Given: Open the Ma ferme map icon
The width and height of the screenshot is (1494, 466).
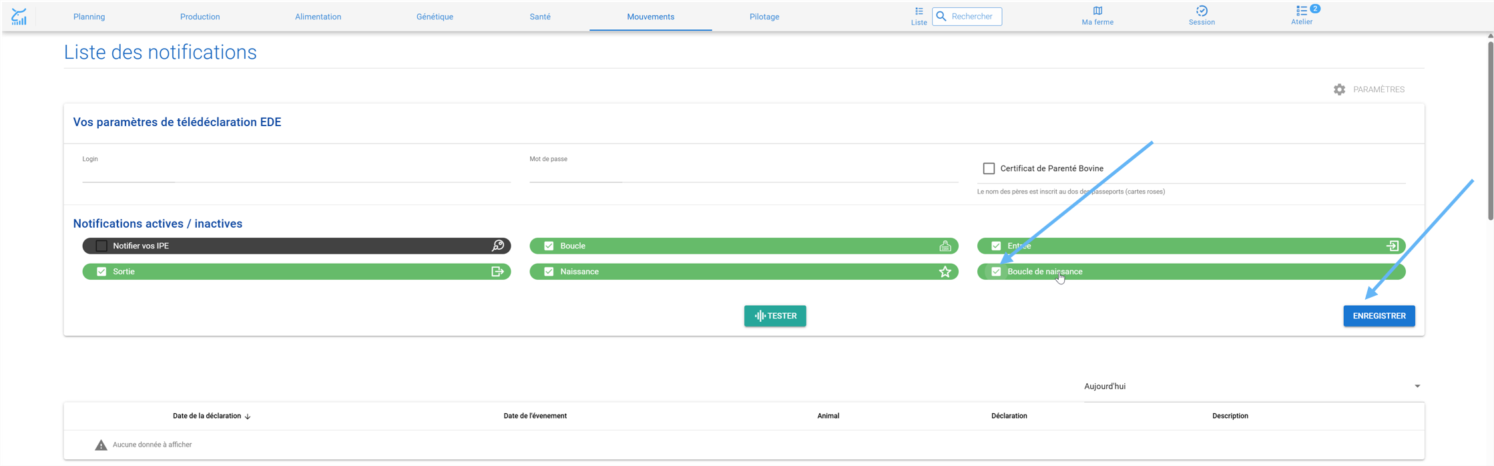Looking at the screenshot, I should point(1097,11).
